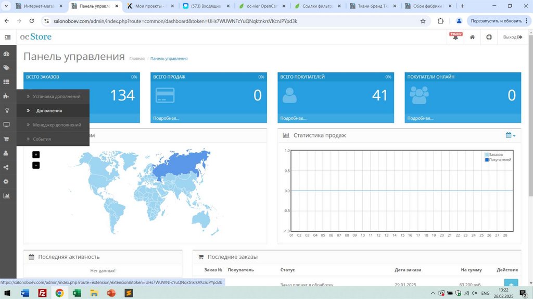Open the Catalog tags icon in sidebar
This screenshot has height=299, width=533.
pos(7,68)
